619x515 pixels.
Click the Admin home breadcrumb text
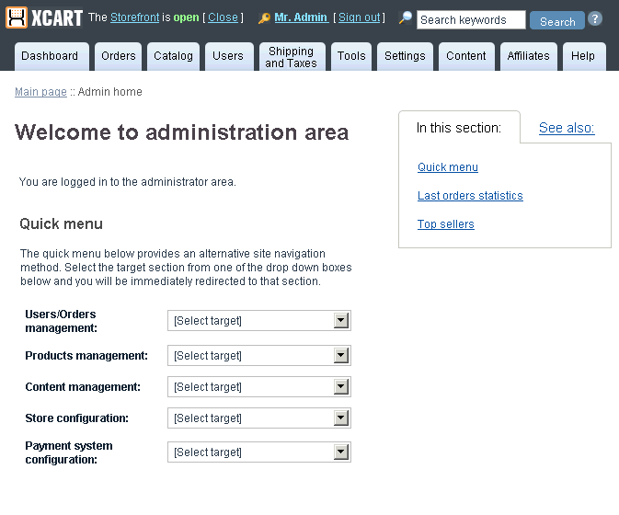tap(109, 92)
